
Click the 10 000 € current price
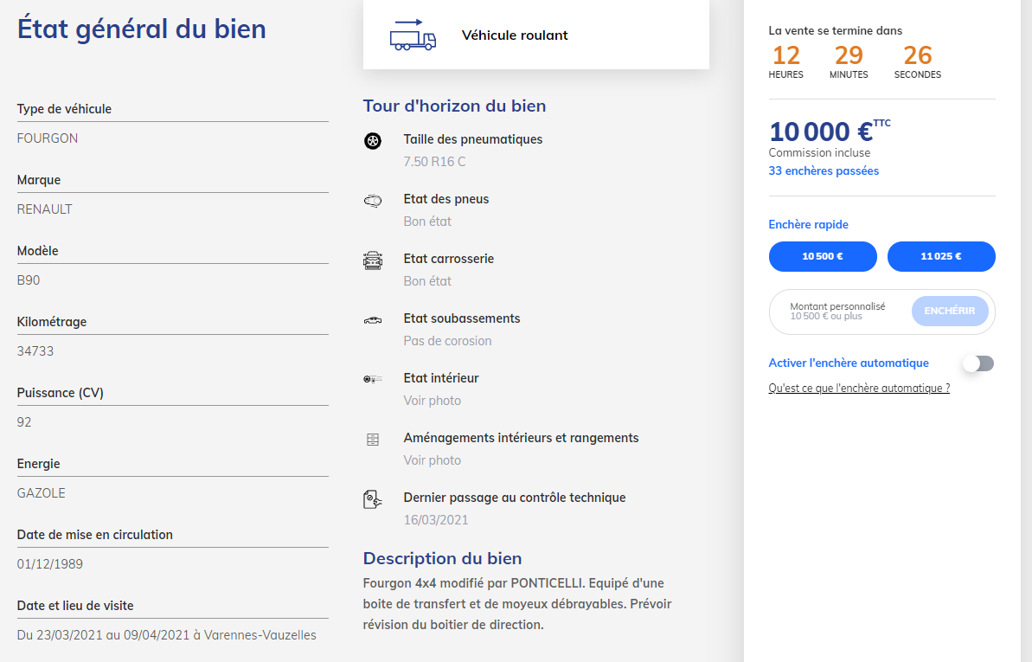click(x=821, y=132)
